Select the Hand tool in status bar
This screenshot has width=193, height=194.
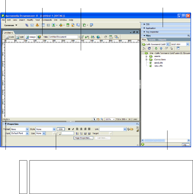pyautogui.click(x=98, y=119)
